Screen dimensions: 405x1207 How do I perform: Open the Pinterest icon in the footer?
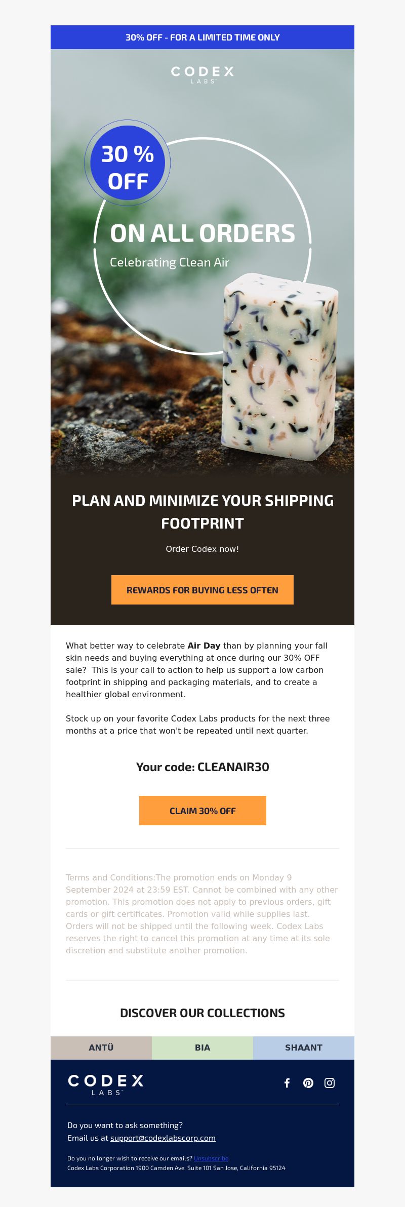click(308, 1082)
